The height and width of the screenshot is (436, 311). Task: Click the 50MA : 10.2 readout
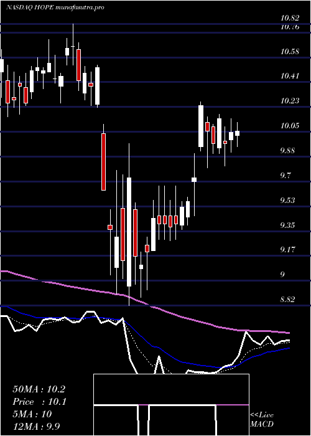pos(39,389)
